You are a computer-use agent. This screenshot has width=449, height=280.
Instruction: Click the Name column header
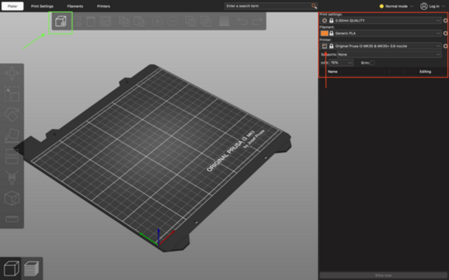332,72
